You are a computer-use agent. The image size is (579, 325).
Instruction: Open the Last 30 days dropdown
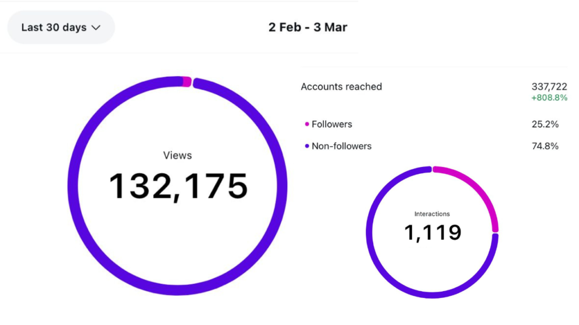(x=61, y=27)
